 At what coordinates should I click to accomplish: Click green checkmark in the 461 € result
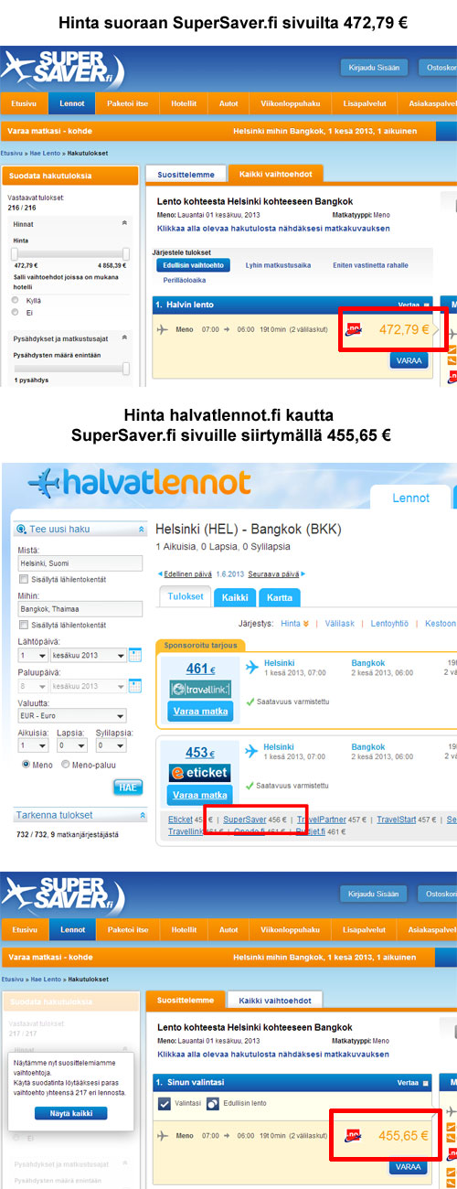coord(250,702)
